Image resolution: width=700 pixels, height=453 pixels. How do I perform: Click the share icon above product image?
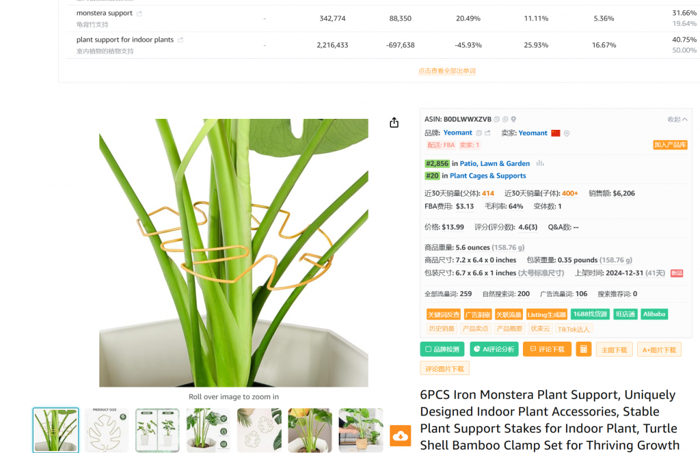pos(394,123)
